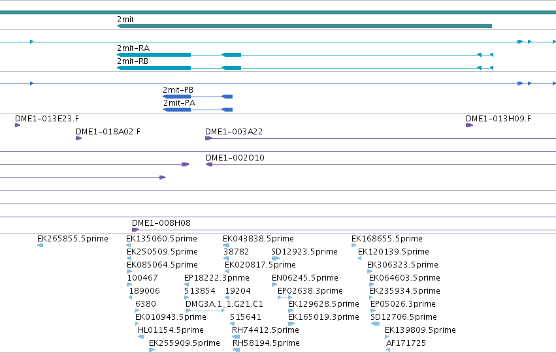Click the SD12706.5prime arrow glyph
Screen dimensions: 556x353
click(375, 324)
